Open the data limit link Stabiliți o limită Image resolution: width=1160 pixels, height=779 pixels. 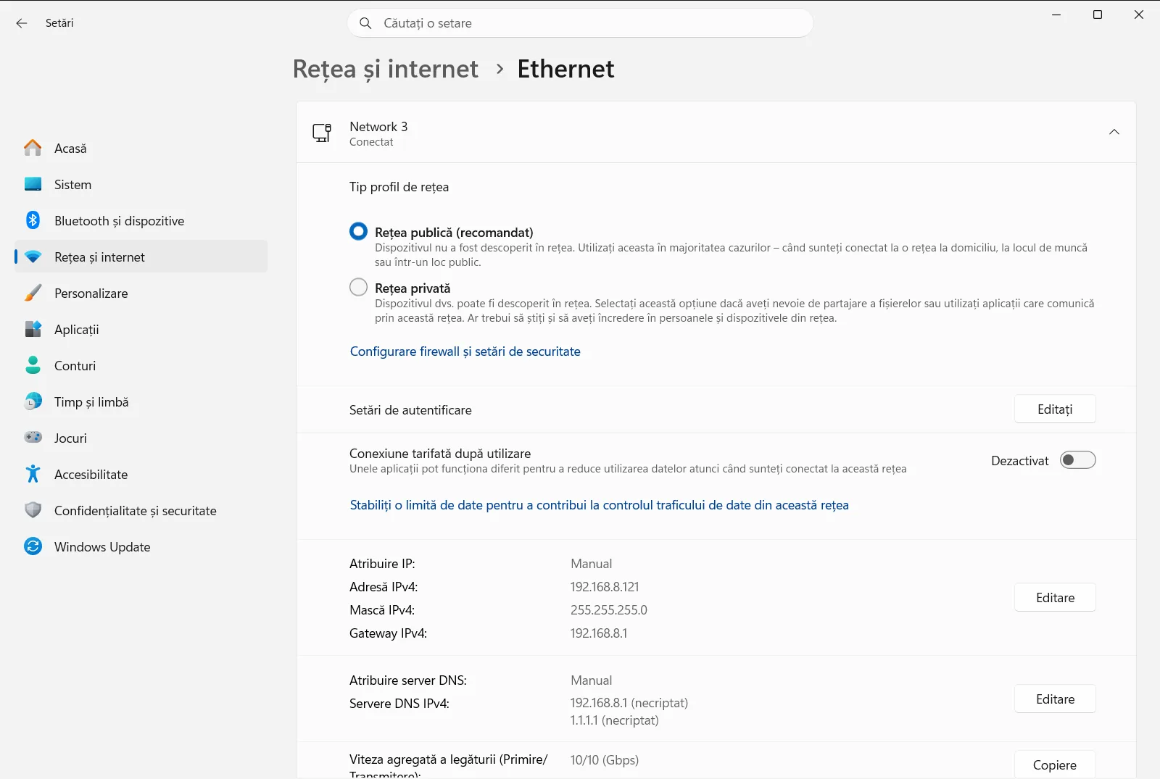click(x=600, y=505)
